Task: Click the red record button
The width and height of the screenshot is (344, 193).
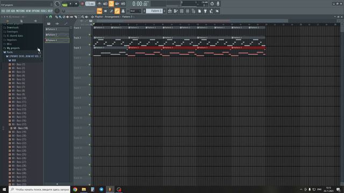Action: [x=82, y=4]
